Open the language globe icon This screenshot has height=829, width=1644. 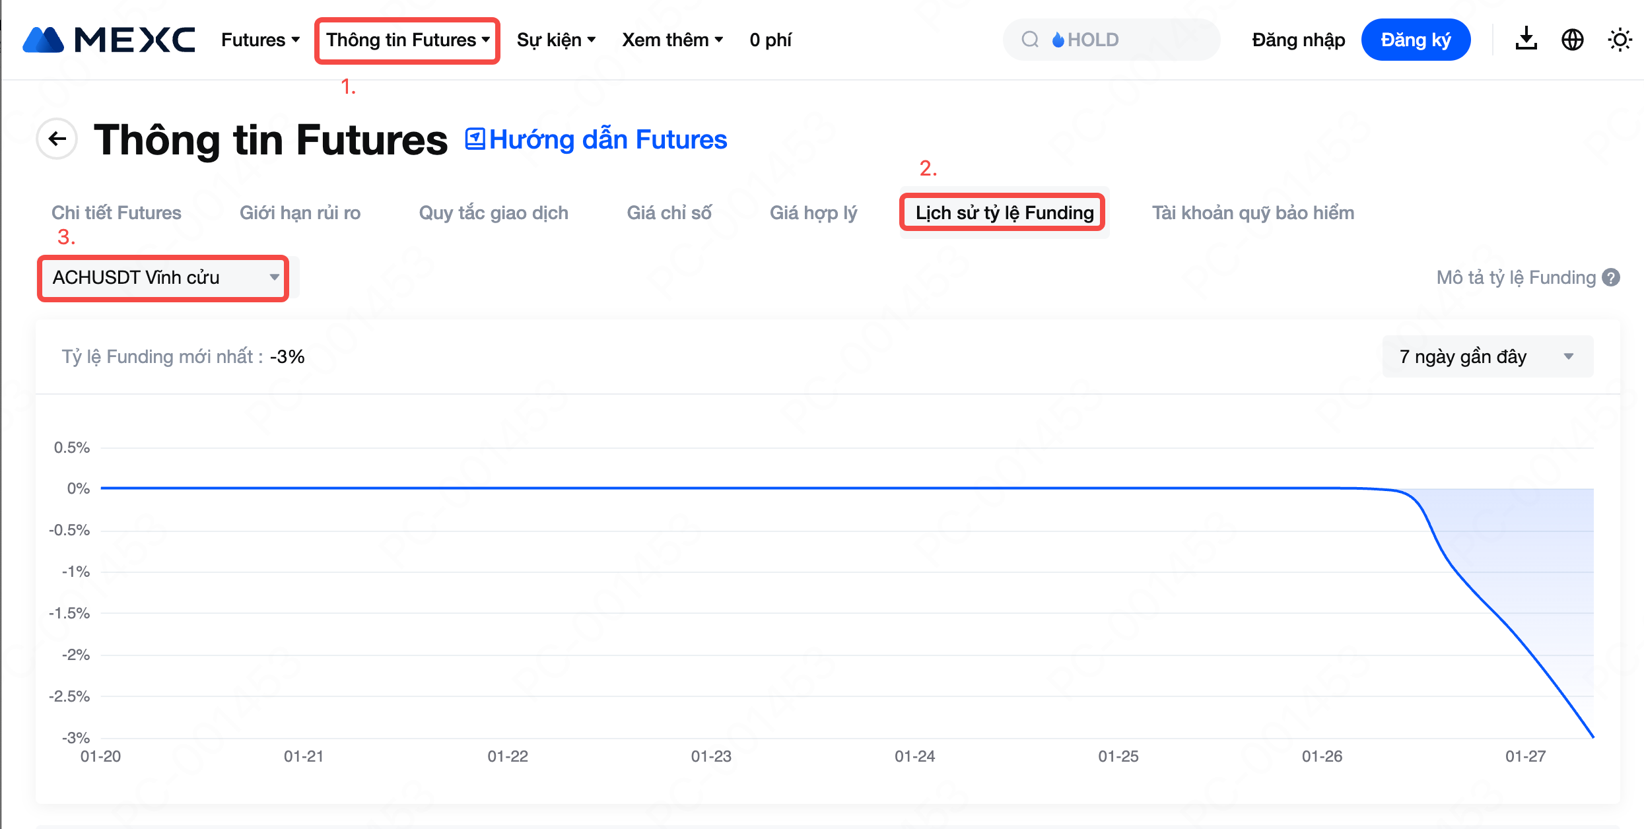(1573, 40)
